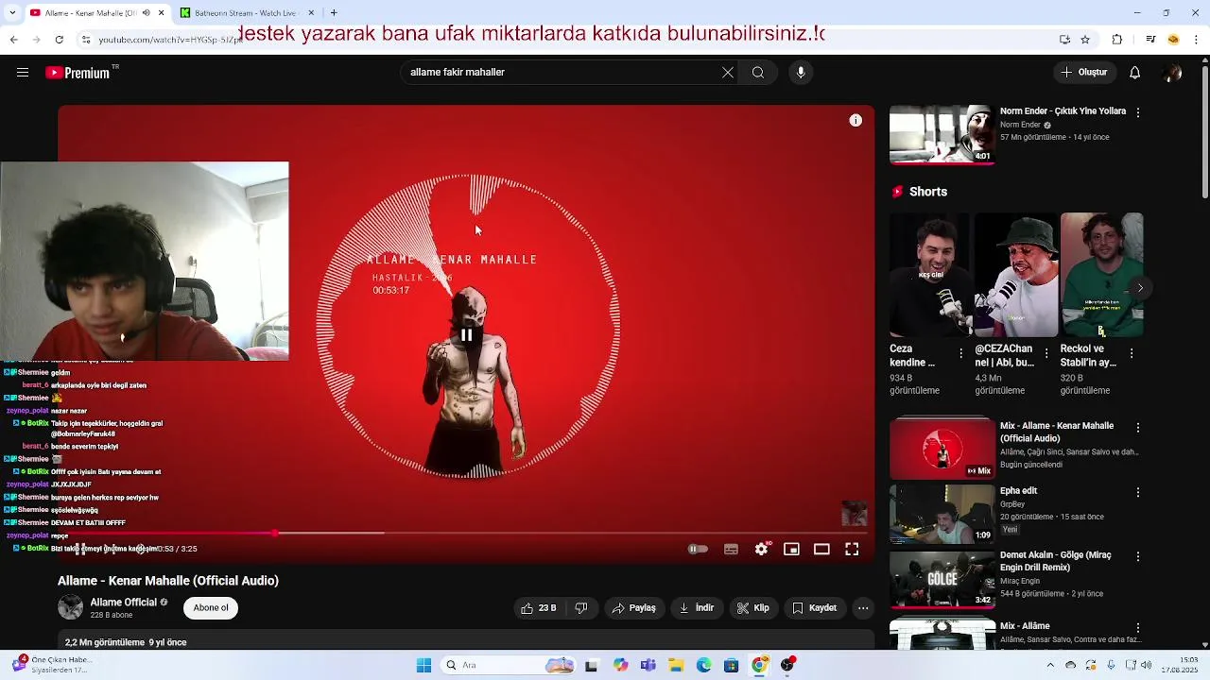
Task: Mute the Allame tab audio
Action: (146, 13)
